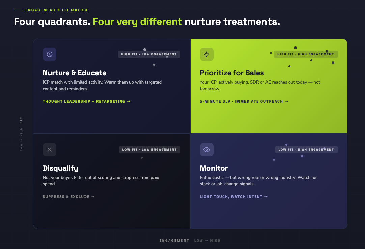Toggle the HIGH FIT · HIGH ENGAGEMENT badge

(x=305, y=54)
